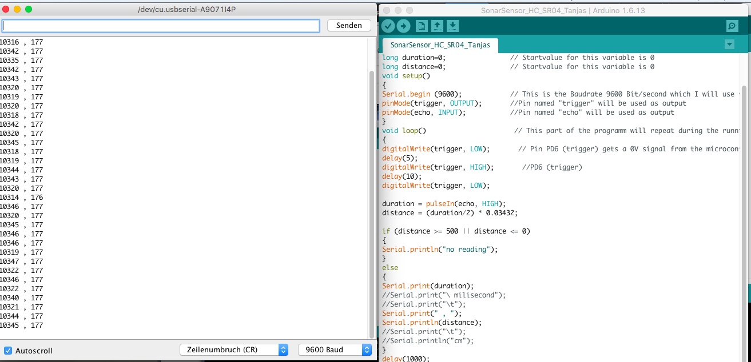Click the code line 'delay(5);'

(x=400, y=158)
